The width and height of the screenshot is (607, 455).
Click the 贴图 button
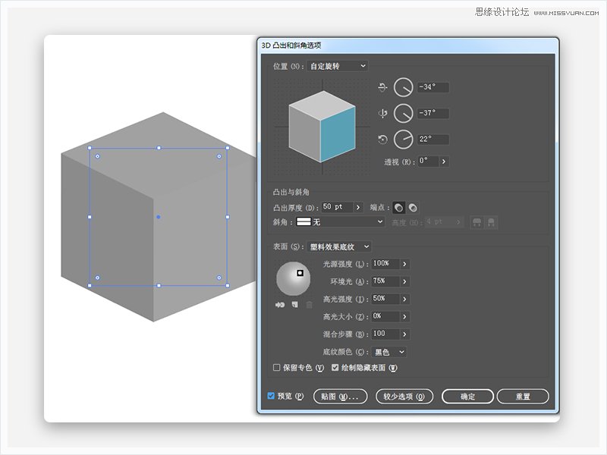[x=340, y=396]
